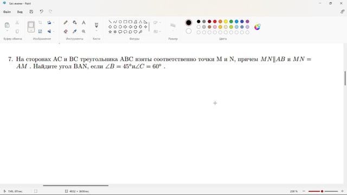
Task: Select the Magnifier zoom tool
Action: pyautogui.click(x=83, y=31)
